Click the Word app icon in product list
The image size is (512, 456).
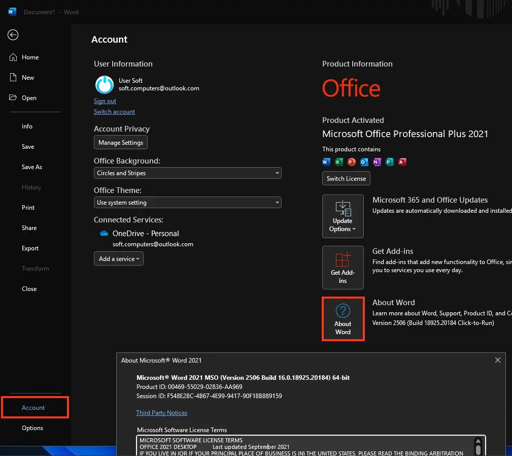tap(326, 162)
